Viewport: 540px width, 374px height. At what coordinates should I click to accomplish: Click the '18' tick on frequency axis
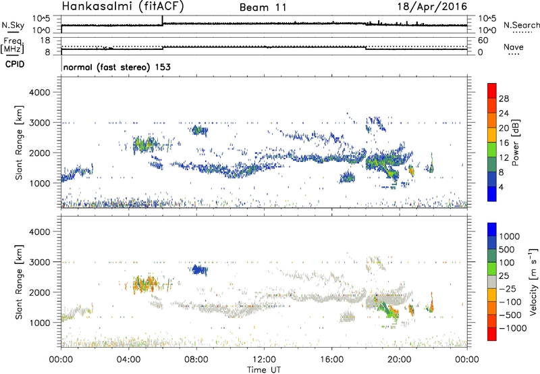point(45,41)
